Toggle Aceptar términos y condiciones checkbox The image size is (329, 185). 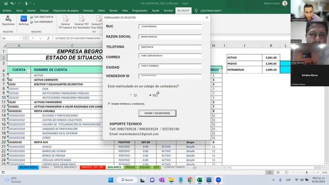coord(109,104)
